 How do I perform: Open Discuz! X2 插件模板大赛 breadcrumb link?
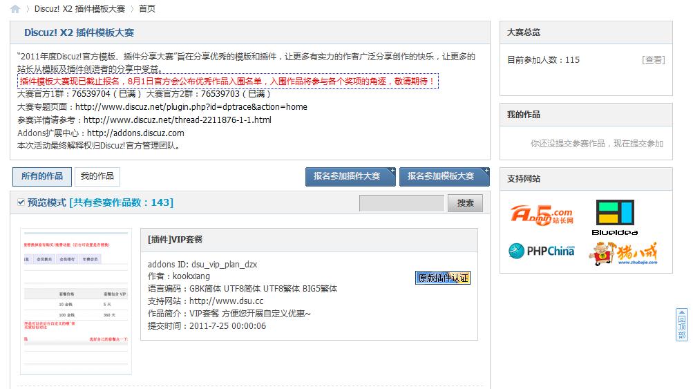coord(79,9)
